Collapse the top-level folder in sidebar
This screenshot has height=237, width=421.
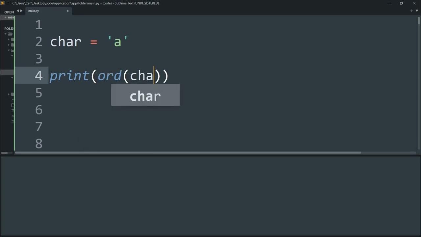click(x=6, y=34)
